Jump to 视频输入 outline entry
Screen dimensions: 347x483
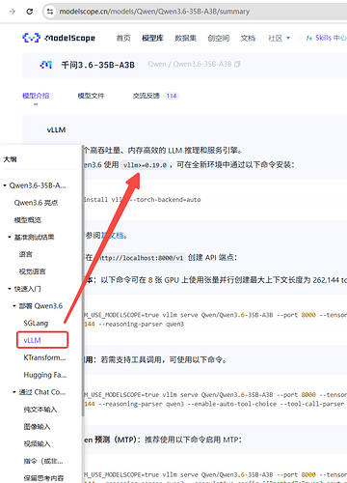click(x=37, y=443)
